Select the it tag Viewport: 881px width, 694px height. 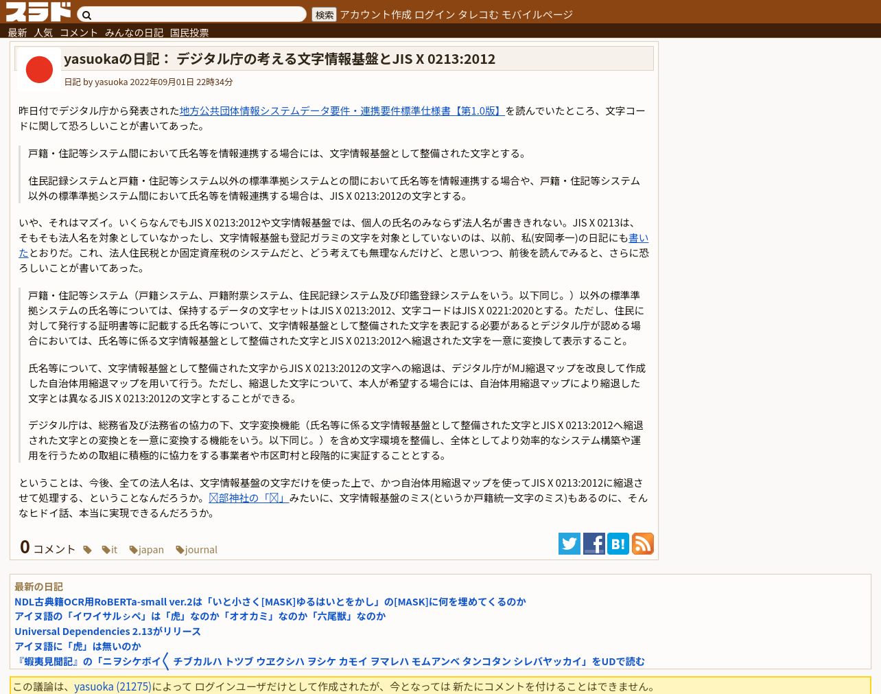pos(110,549)
